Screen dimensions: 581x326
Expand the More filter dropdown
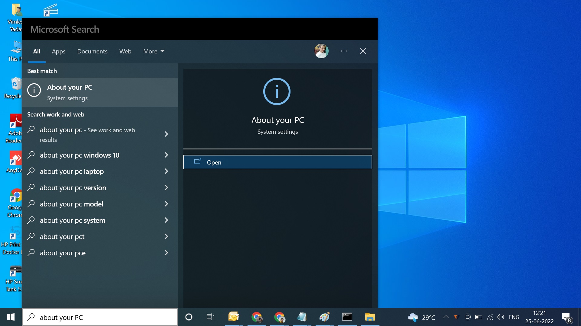click(x=154, y=51)
